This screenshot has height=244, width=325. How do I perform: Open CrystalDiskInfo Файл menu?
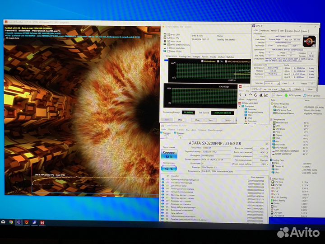click(x=163, y=130)
